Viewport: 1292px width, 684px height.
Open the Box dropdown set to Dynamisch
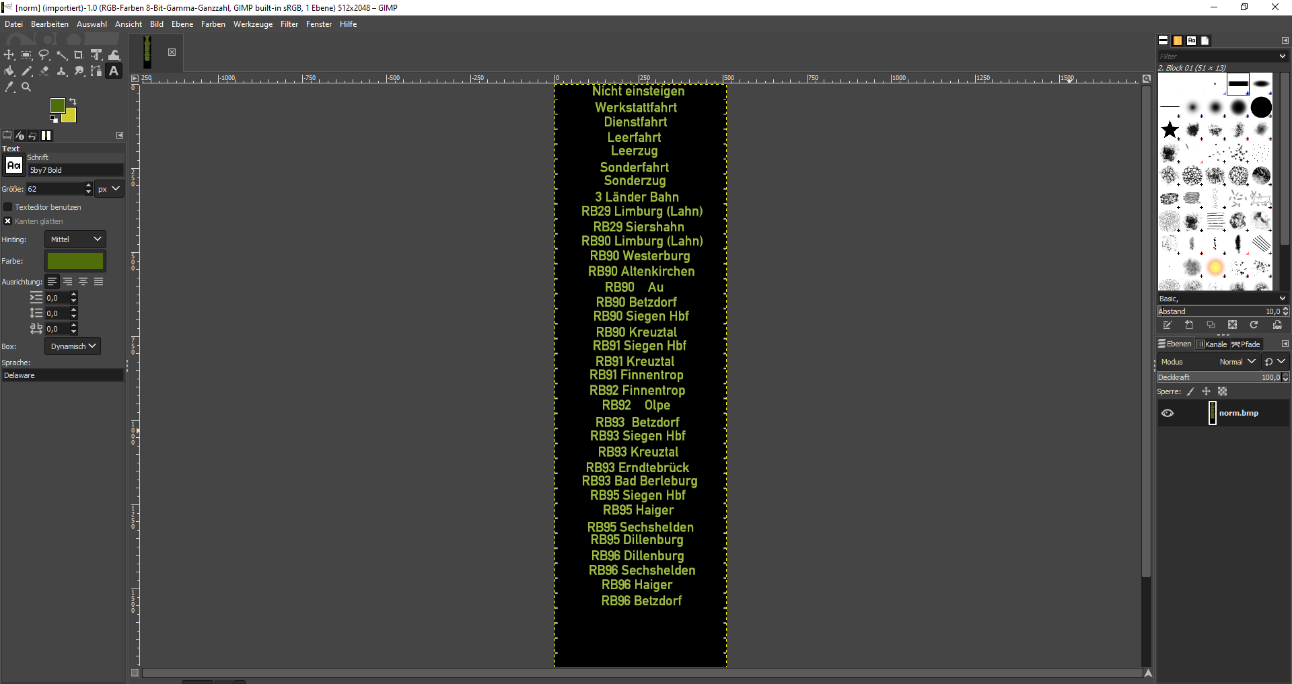click(73, 346)
